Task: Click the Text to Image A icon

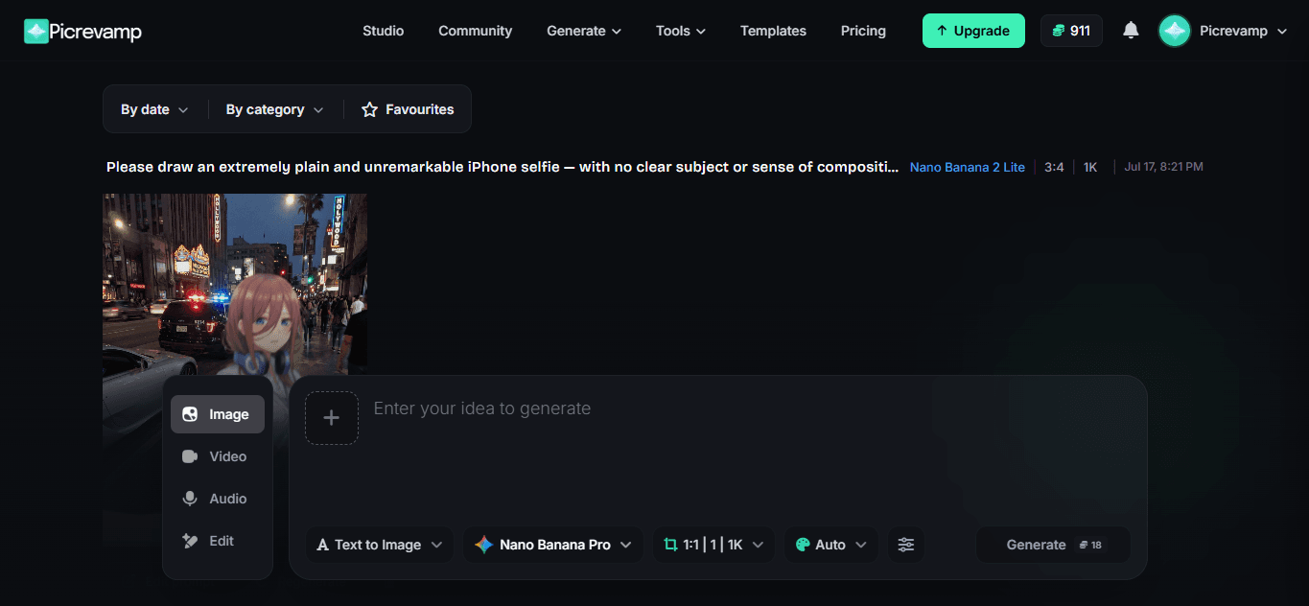Action: [x=323, y=545]
